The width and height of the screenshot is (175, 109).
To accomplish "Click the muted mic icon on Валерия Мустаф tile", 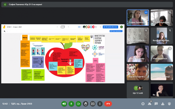I will tap(170, 30).
